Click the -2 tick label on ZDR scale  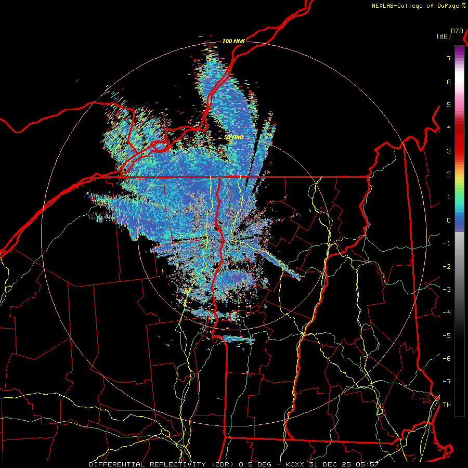click(x=447, y=267)
